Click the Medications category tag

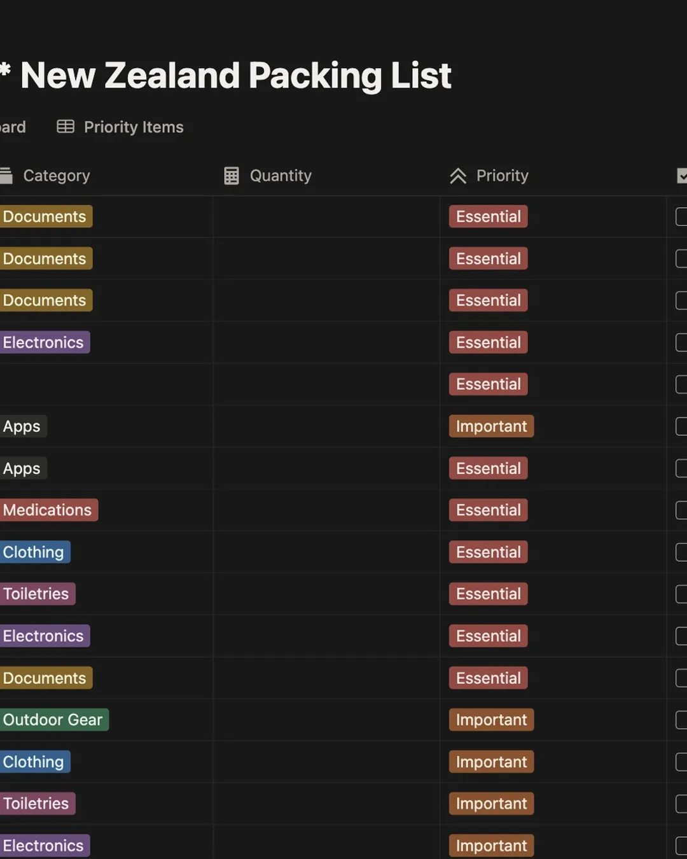pyautogui.click(x=47, y=510)
